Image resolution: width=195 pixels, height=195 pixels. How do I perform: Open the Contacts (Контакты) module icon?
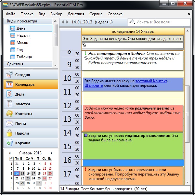click(9, 114)
